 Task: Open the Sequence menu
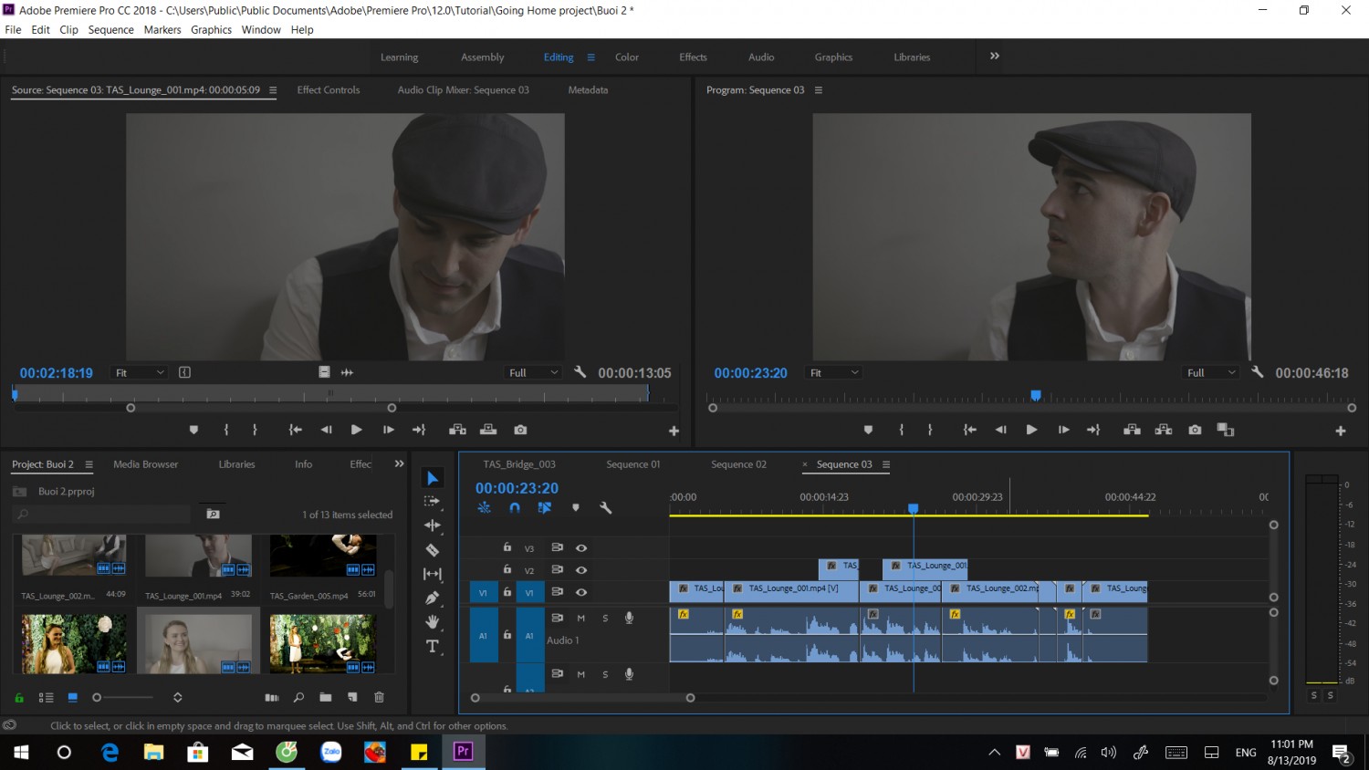coord(110,29)
